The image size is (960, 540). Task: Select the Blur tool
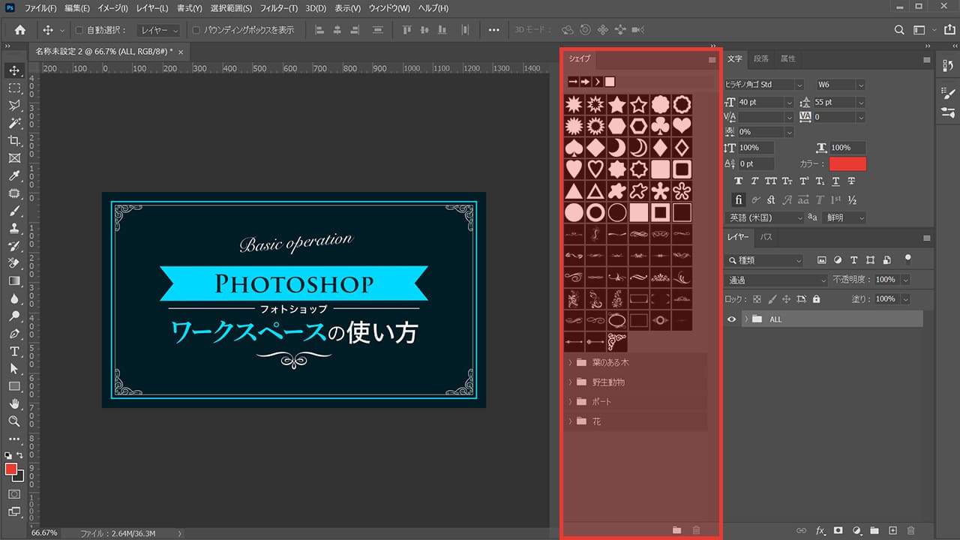coord(14,298)
